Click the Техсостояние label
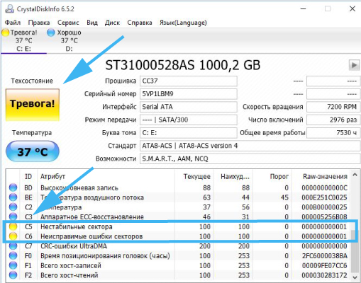 tap(32, 81)
